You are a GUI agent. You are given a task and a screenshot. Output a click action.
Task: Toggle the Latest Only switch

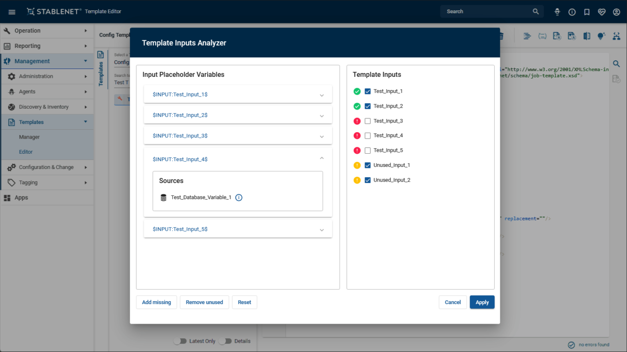(x=180, y=341)
